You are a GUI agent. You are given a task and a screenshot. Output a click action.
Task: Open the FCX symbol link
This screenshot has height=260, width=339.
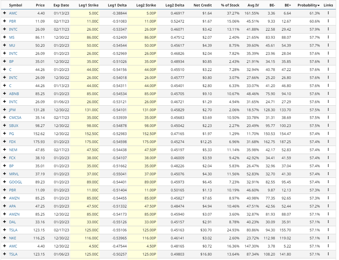[x=12, y=158]
